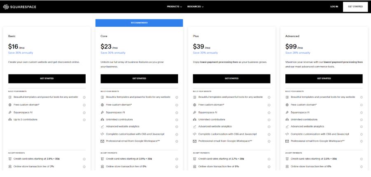Screen dimensions: 371x177
Task: Click info icon for Plus credit card rates
Action: [x=269, y=159]
